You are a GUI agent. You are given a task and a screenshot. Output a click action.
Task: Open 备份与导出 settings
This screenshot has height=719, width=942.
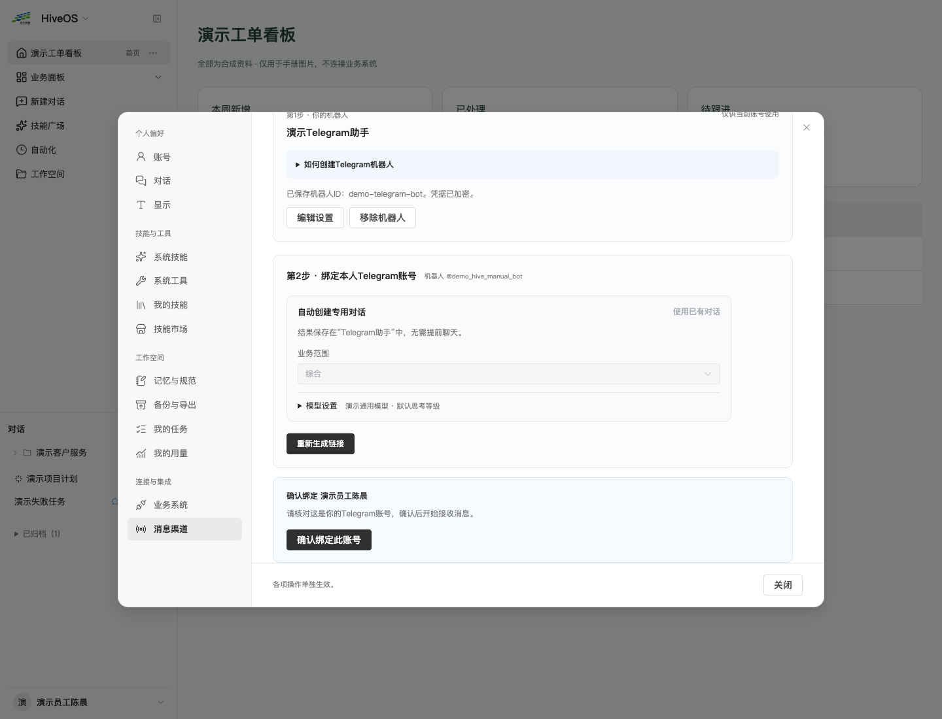click(184, 405)
